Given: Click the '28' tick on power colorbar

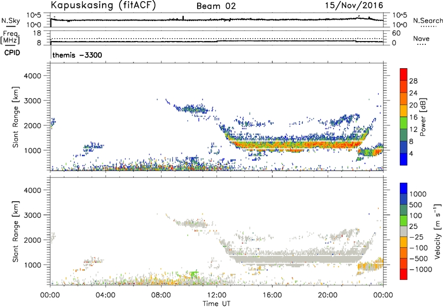Looking at the screenshot, I should (413, 81).
